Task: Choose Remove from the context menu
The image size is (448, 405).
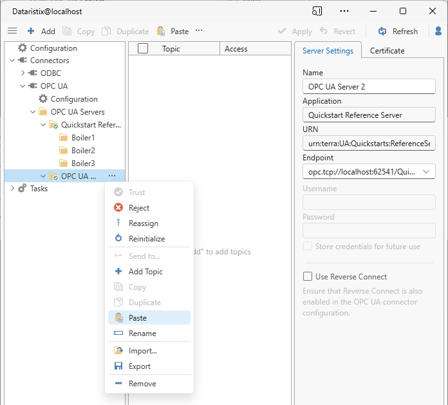Action: coord(142,384)
